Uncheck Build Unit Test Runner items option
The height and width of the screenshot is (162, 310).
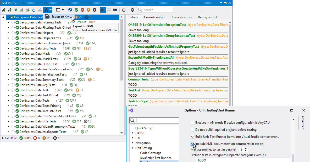[192, 137]
